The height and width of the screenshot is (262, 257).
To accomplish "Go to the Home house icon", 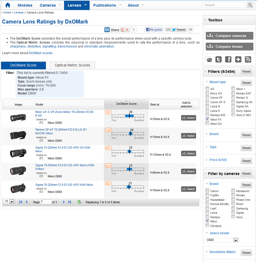I will click(8, 5).
